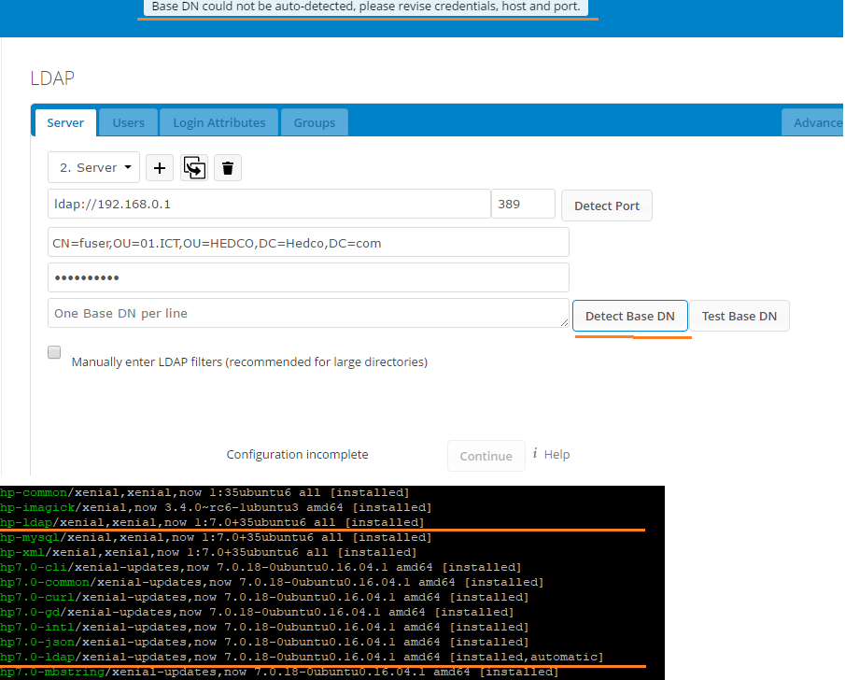Enable manually enter LDAP filters checkbox
The image size is (845, 680).
point(54,353)
